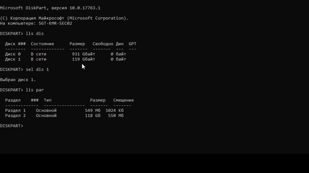309x173 pixels.
Task: Click the computer name 'SGT-KMR-SEC02'
Action: tap(55, 24)
